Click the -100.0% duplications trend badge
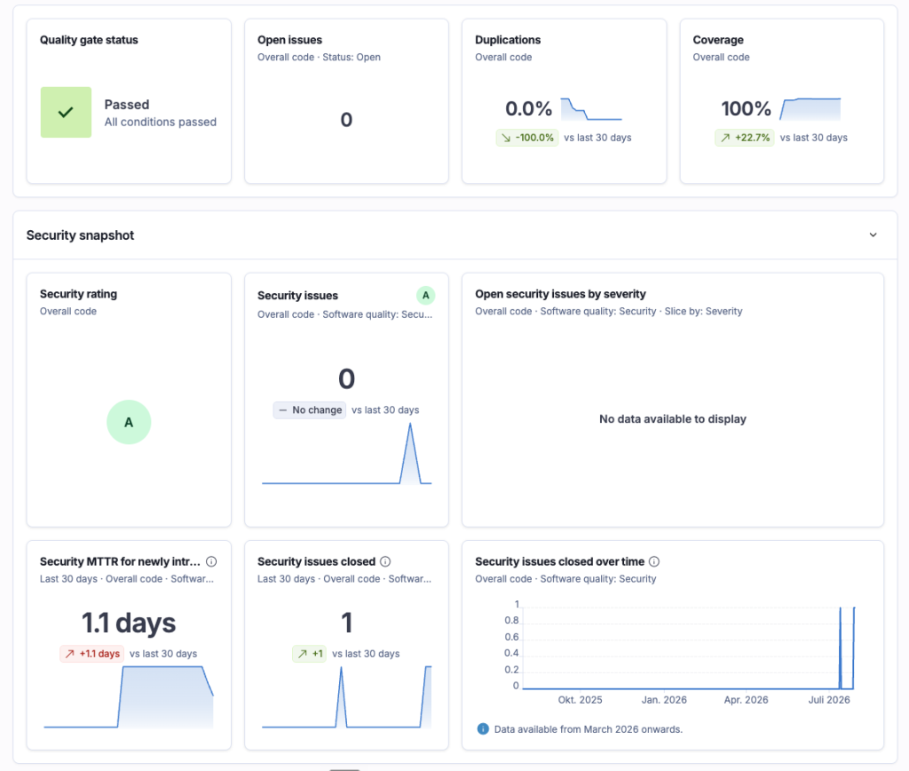 (x=527, y=138)
